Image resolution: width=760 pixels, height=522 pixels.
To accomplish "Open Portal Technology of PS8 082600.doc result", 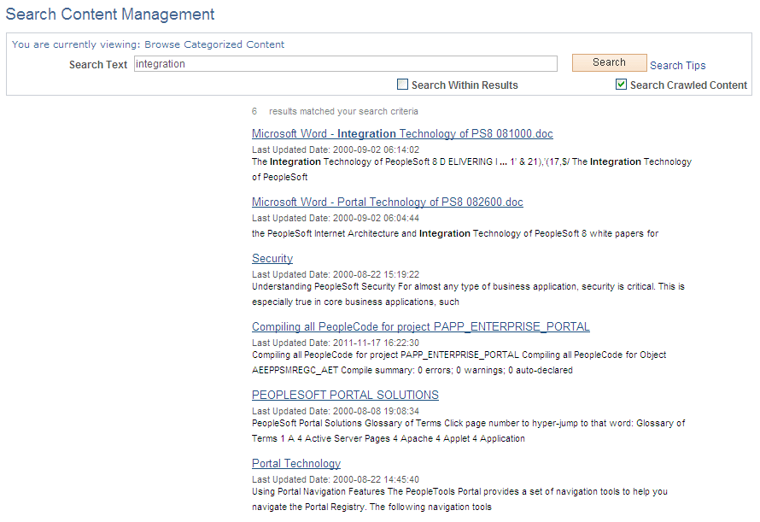I will click(387, 202).
